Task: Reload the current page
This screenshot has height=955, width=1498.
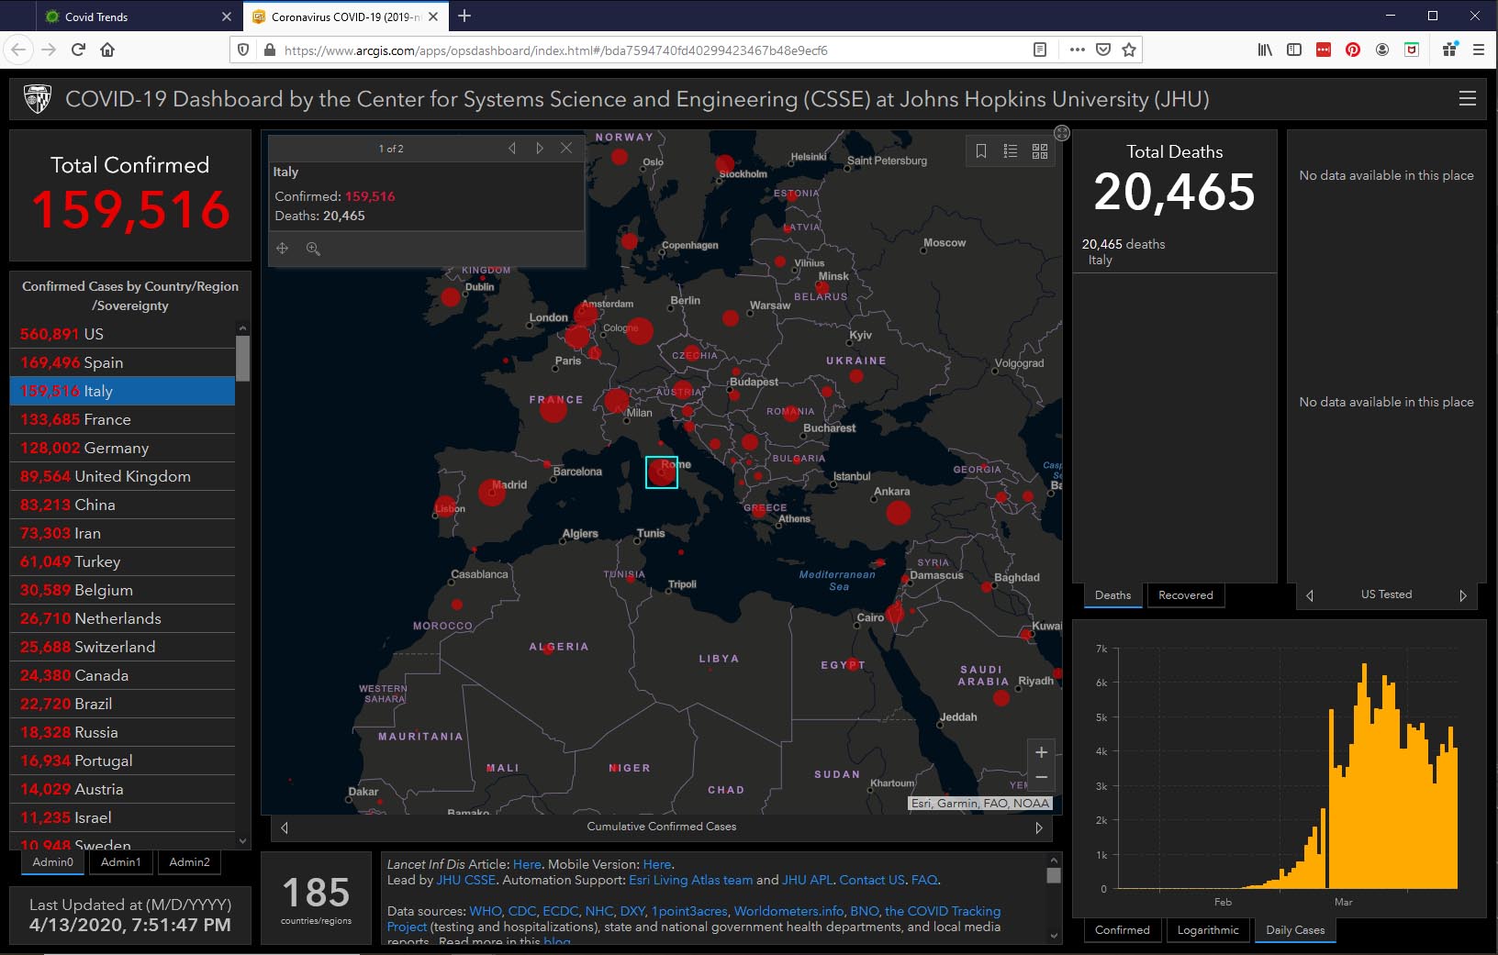Action: coord(78,50)
